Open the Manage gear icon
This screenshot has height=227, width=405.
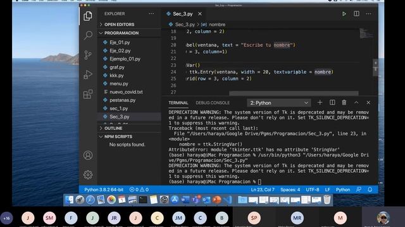coord(88,175)
